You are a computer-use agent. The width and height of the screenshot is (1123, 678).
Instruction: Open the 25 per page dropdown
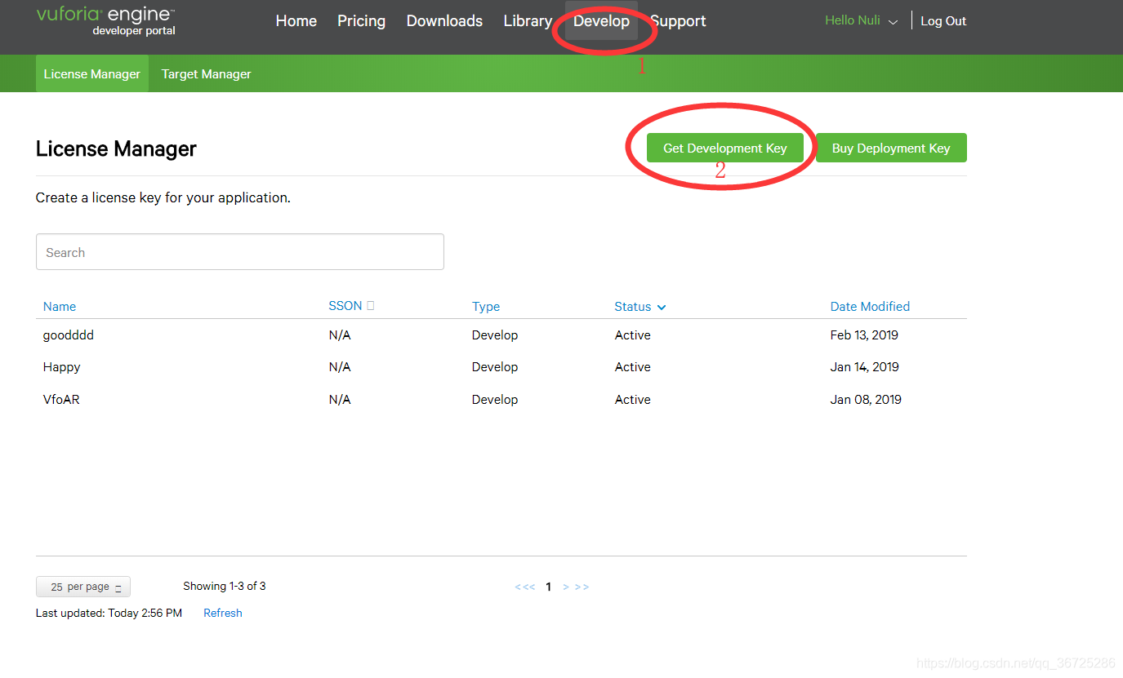coord(83,587)
